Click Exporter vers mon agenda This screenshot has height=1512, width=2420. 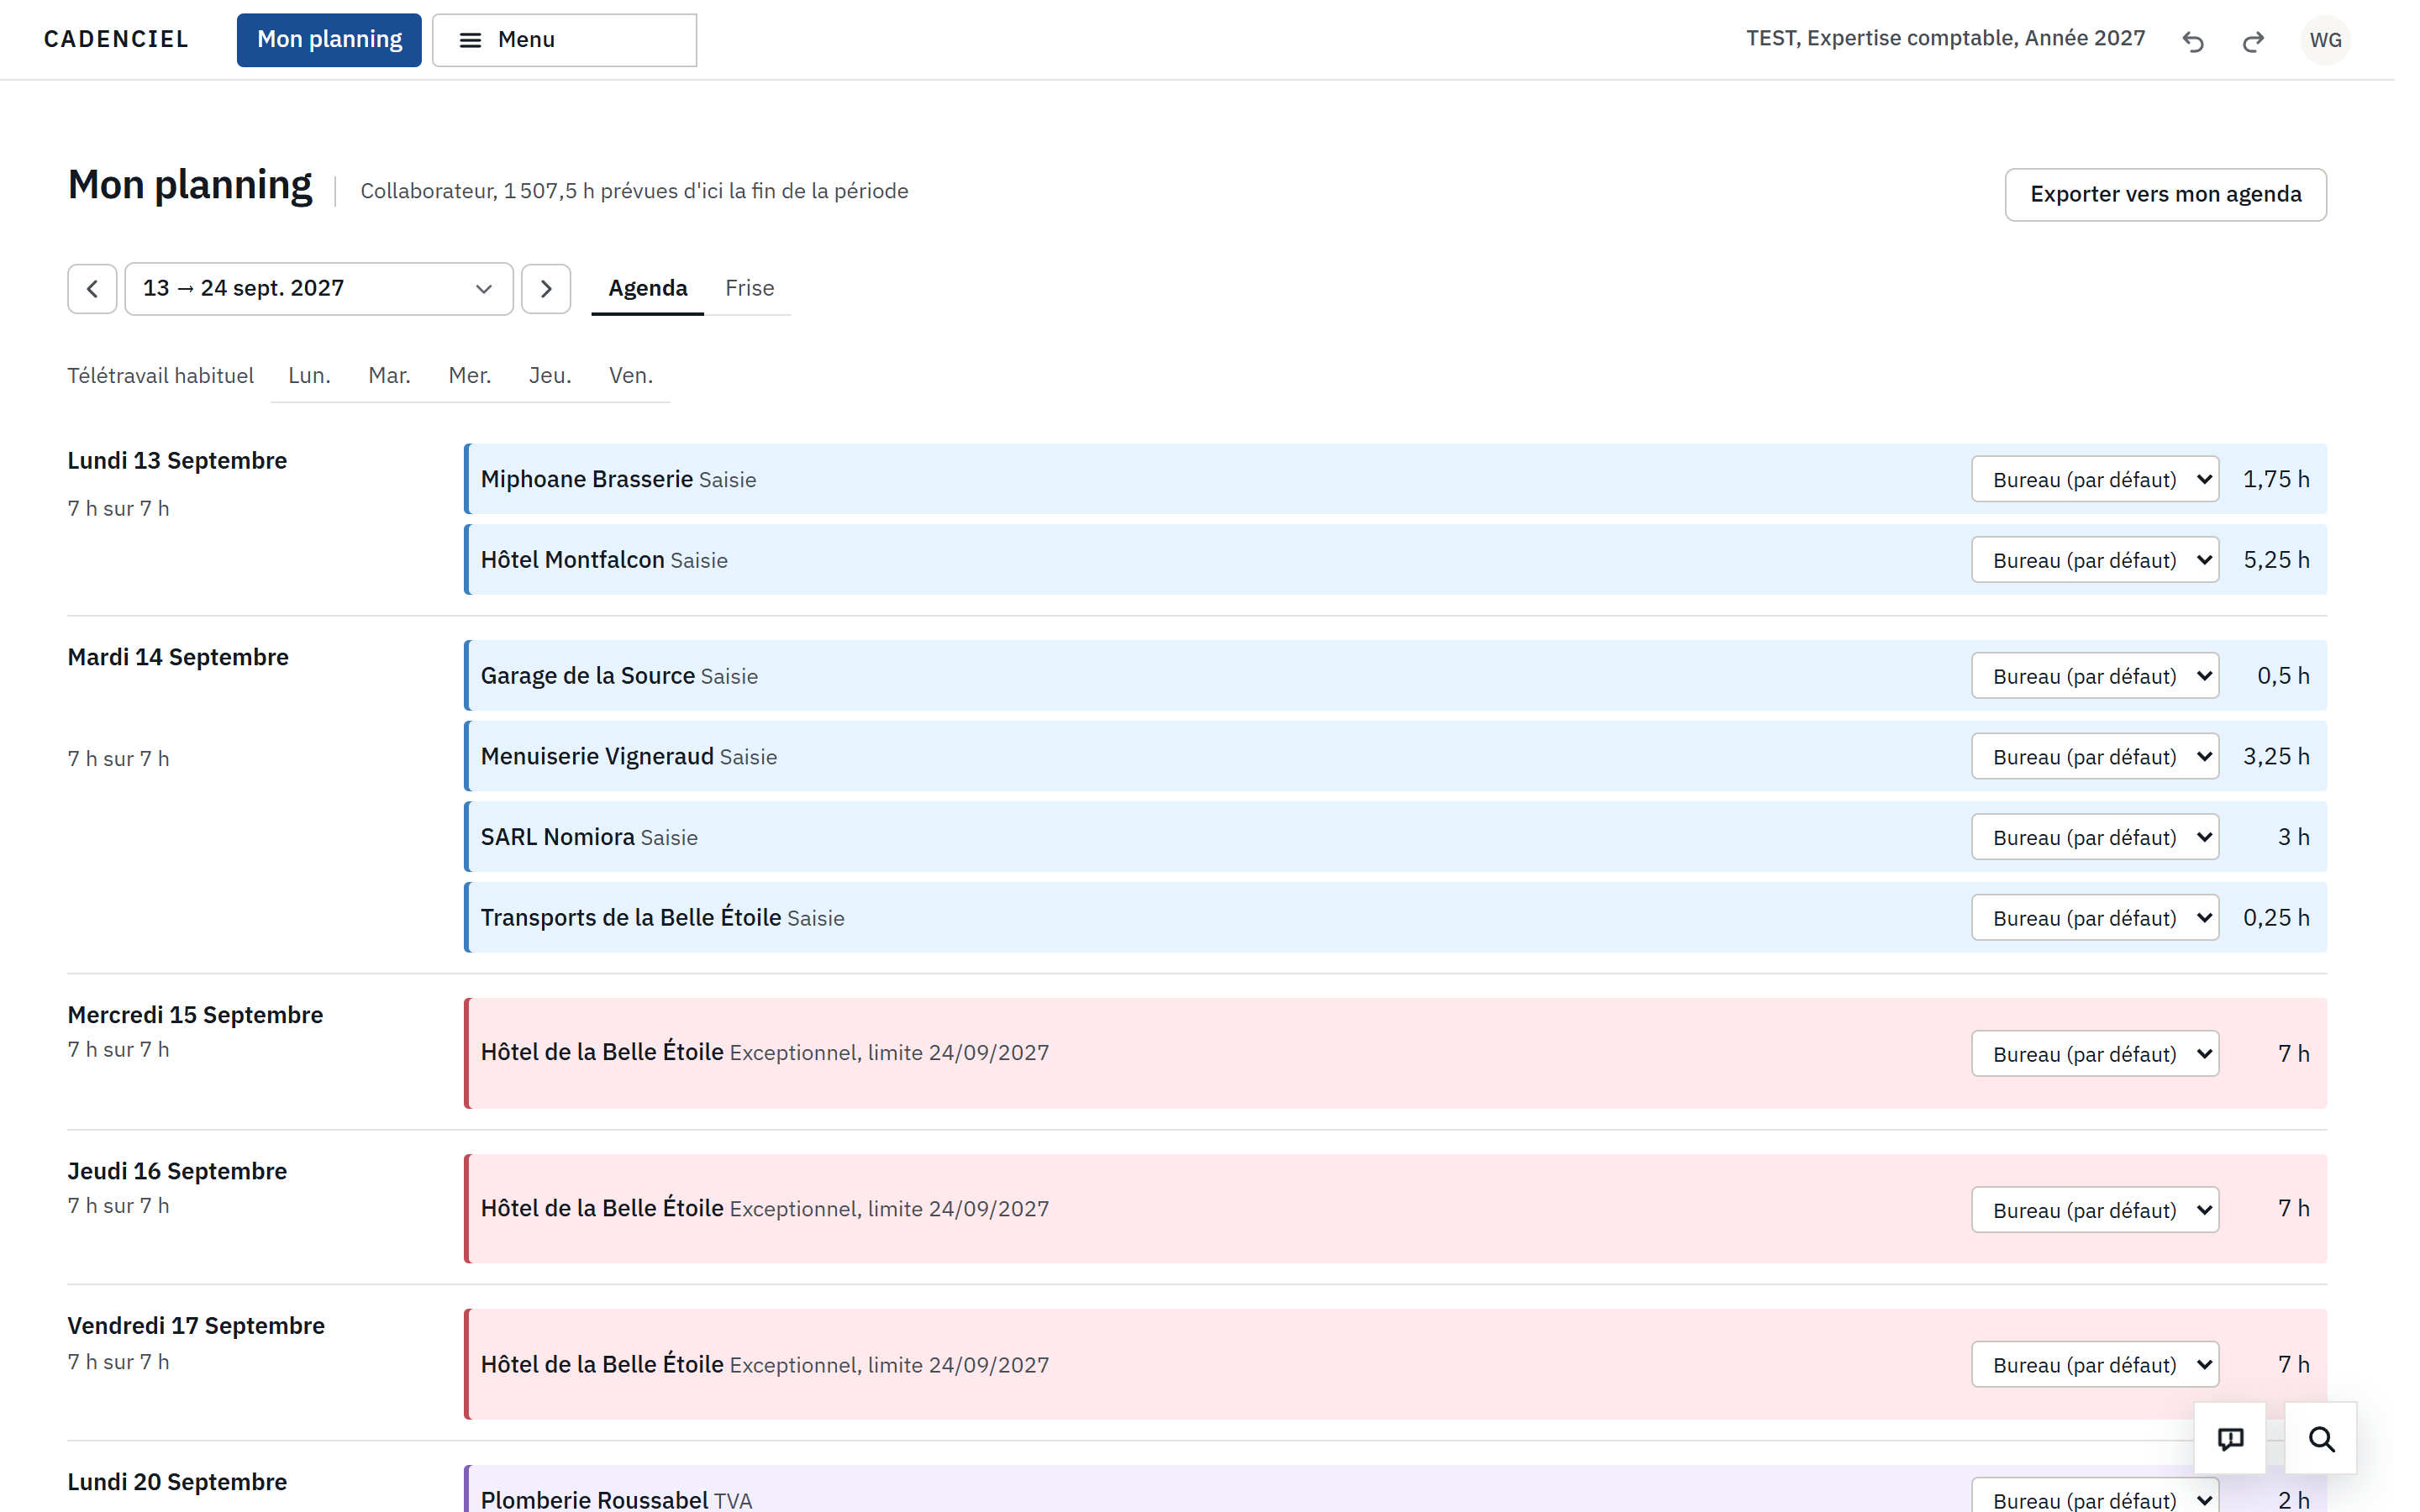pos(2165,194)
